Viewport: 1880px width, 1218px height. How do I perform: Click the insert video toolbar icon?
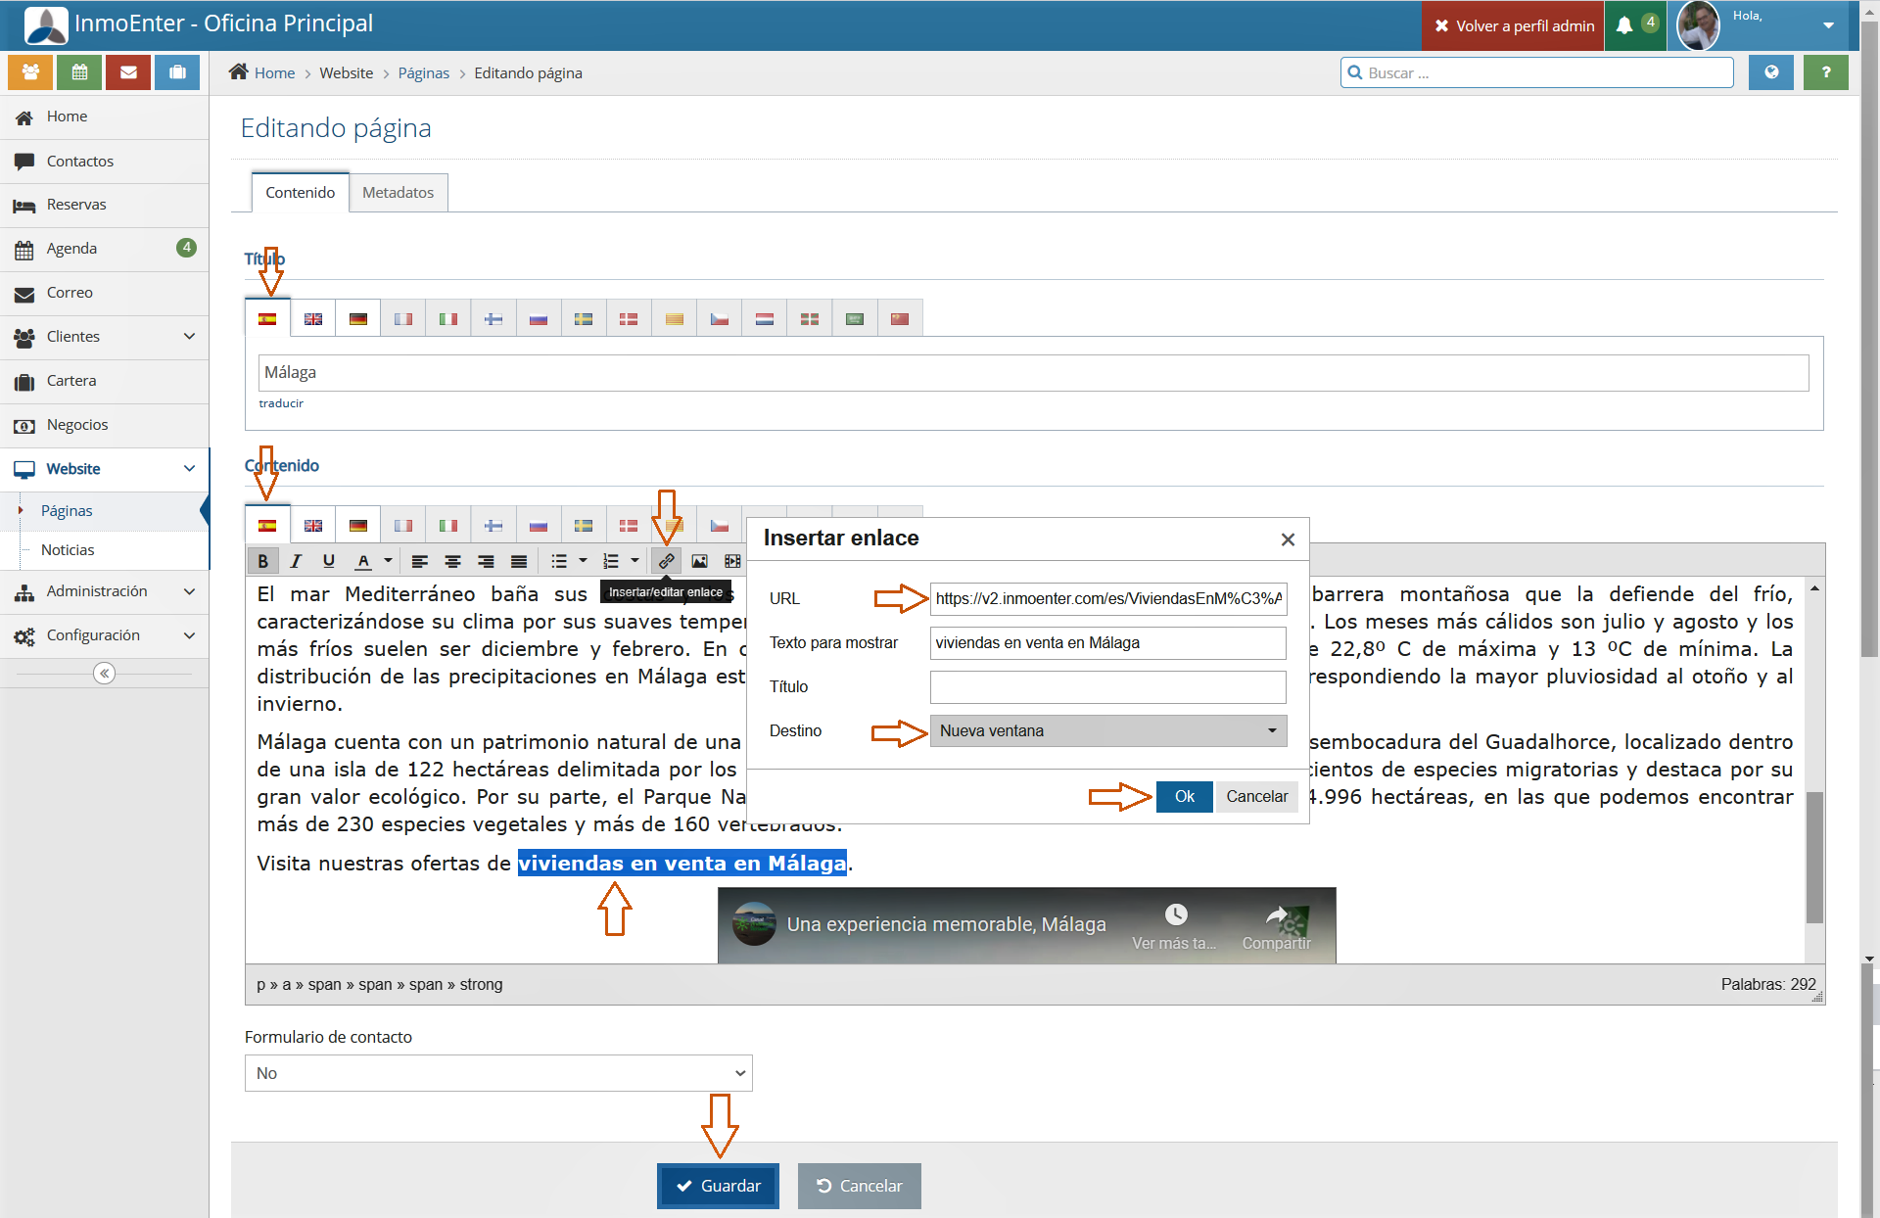pyautogui.click(x=732, y=561)
